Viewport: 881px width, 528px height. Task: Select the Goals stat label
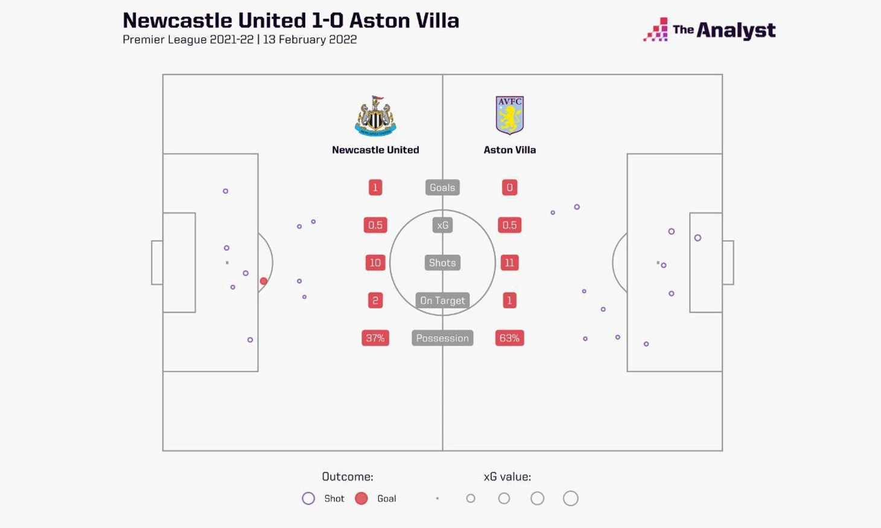442,187
